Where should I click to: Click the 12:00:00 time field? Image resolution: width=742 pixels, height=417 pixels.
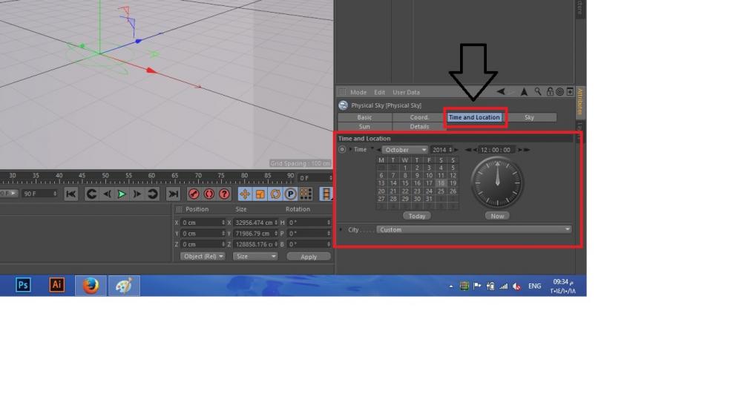tap(496, 150)
